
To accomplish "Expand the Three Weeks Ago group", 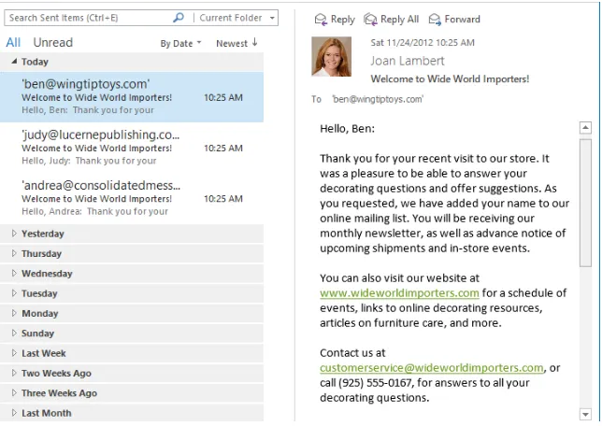I will [14, 393].
